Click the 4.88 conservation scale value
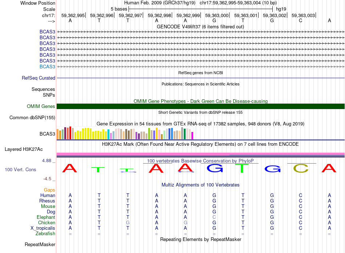The image size is (345, 253). tap(46, 161)
